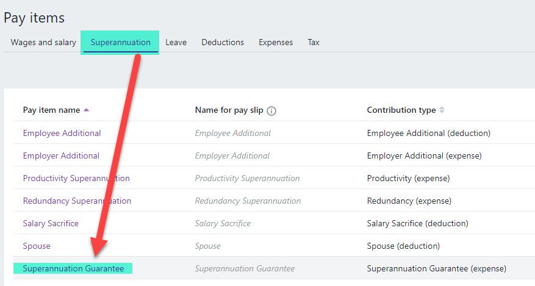
Task: Click the Spouse pay item link
Action: [37, 246]
